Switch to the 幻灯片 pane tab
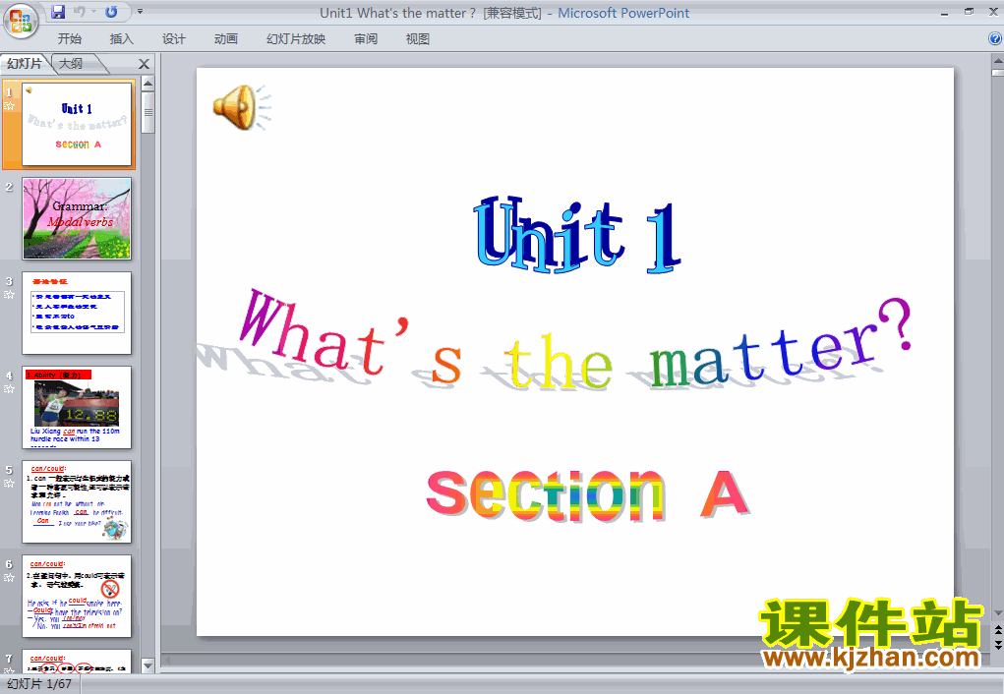The image size is (1004, 694). coord(25,63)
